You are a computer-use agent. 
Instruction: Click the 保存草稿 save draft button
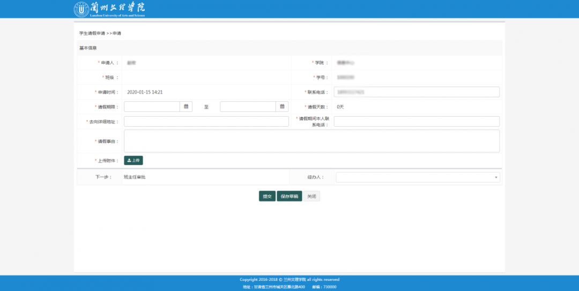click(x=289, y=196)
